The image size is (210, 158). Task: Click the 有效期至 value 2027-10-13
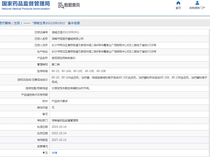point(59,140)
